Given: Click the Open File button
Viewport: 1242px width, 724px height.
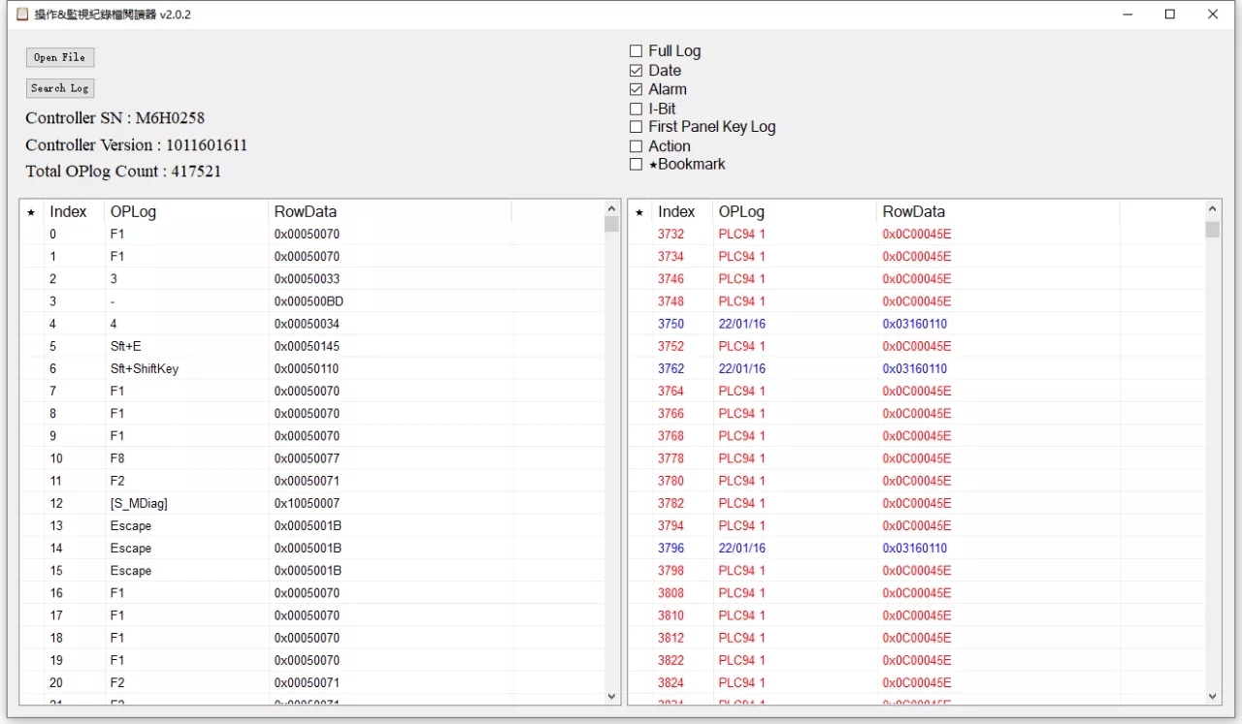Looking at the screenshot, I should [x=60, y=57].
